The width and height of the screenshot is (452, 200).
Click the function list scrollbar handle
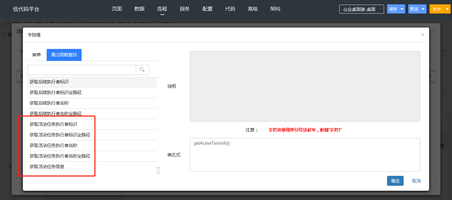(x=158, y=170)
